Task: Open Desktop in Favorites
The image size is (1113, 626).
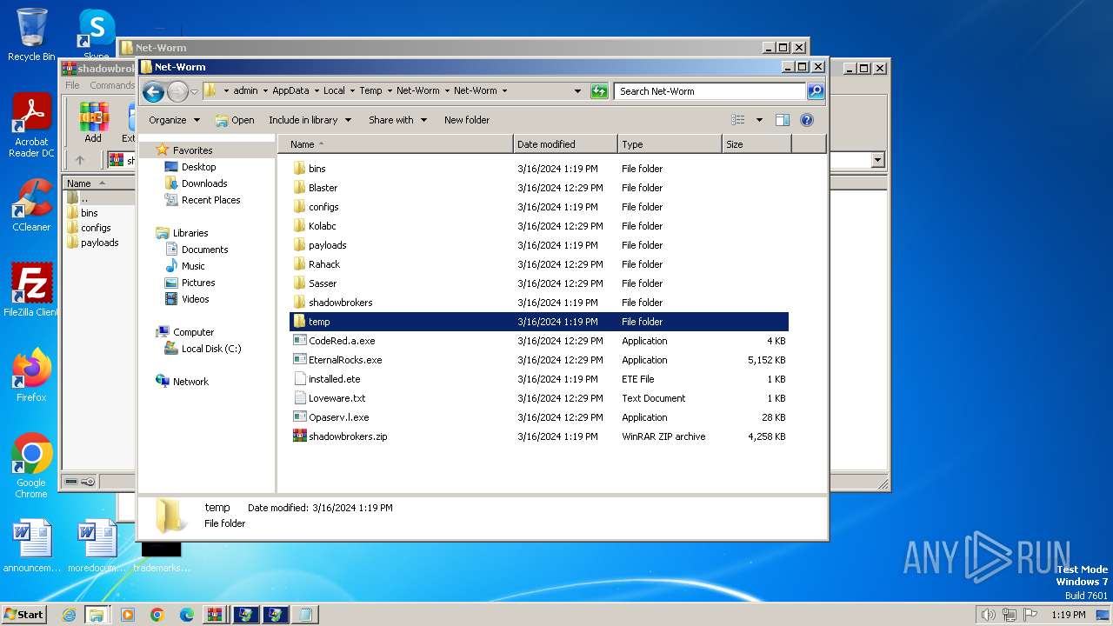Action: click(198, 167)
